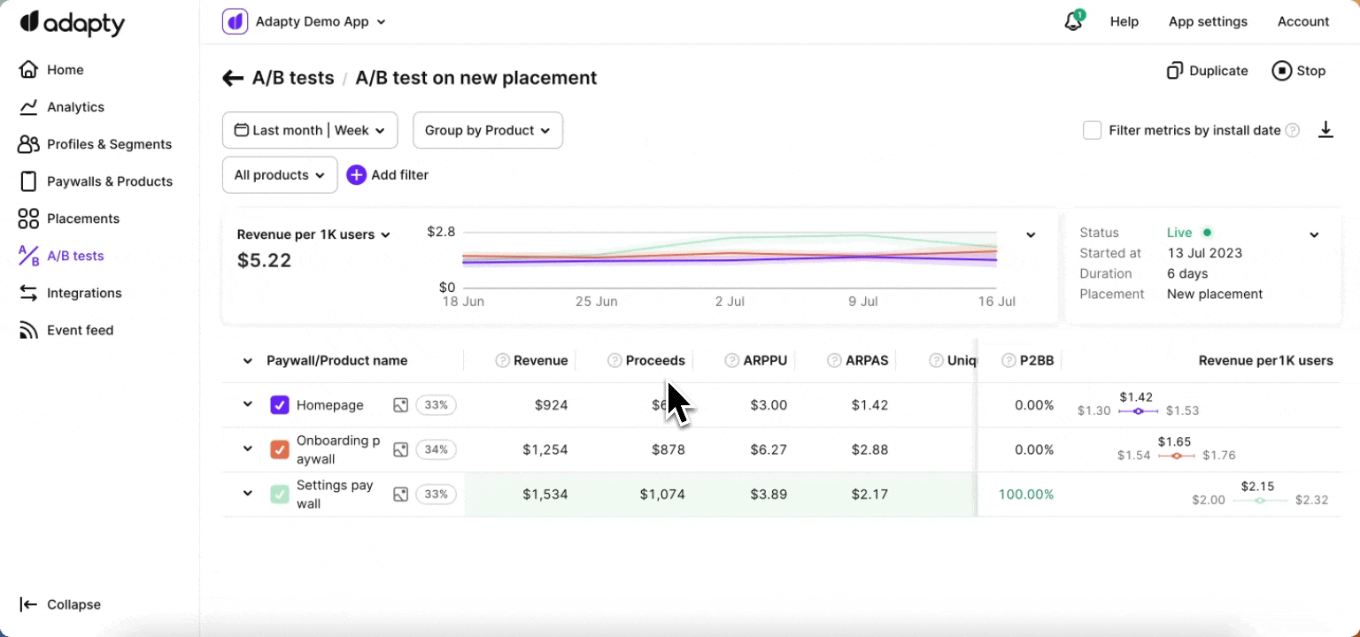
Task: Click the P2BB help question icon
Action: coord(1008,360)
